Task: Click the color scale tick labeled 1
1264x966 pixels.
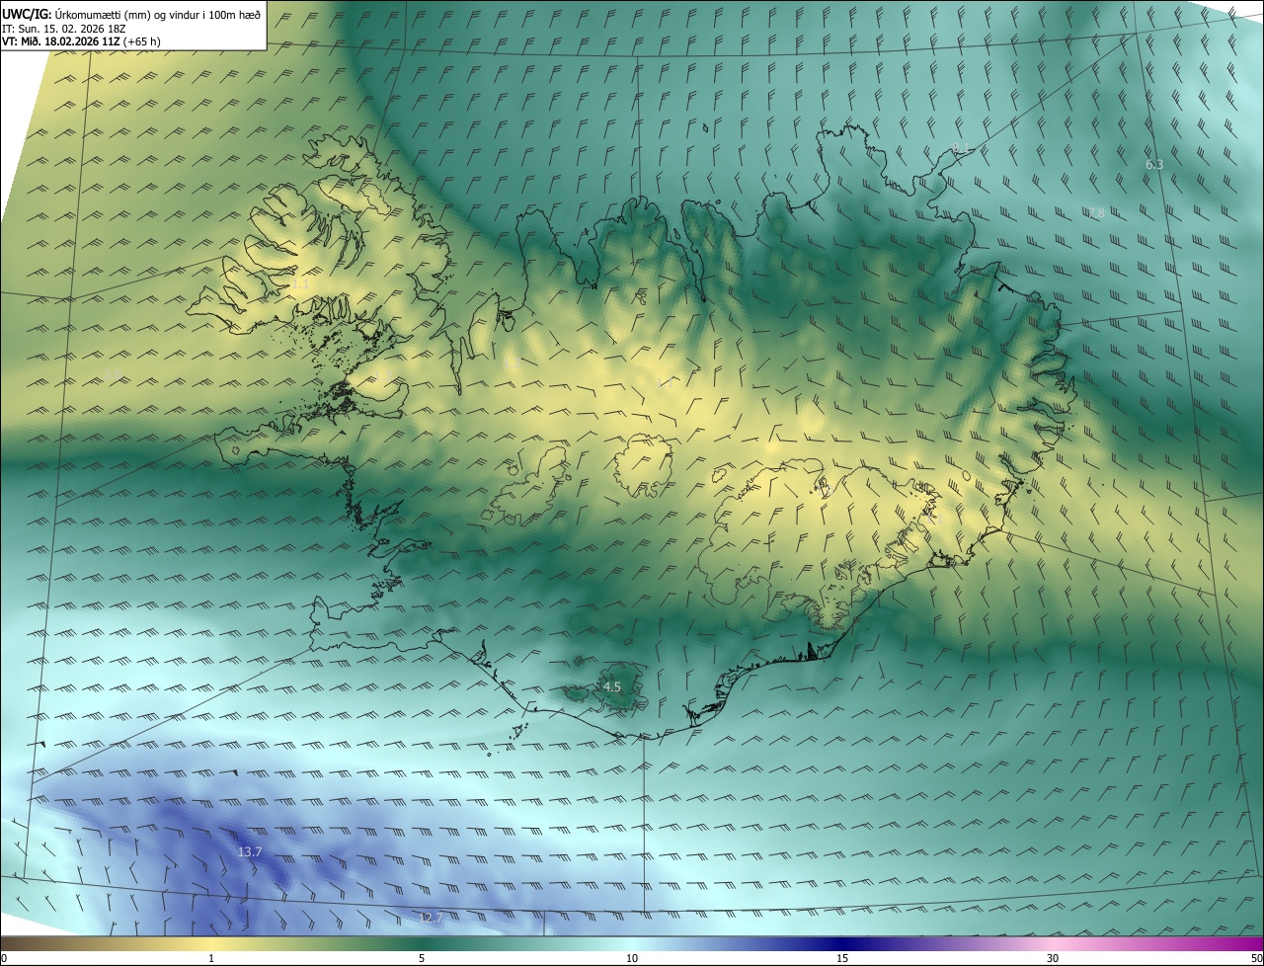Action: (x=211, y=958)
